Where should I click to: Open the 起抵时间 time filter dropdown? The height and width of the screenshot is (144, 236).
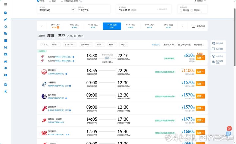click(85, 45)
